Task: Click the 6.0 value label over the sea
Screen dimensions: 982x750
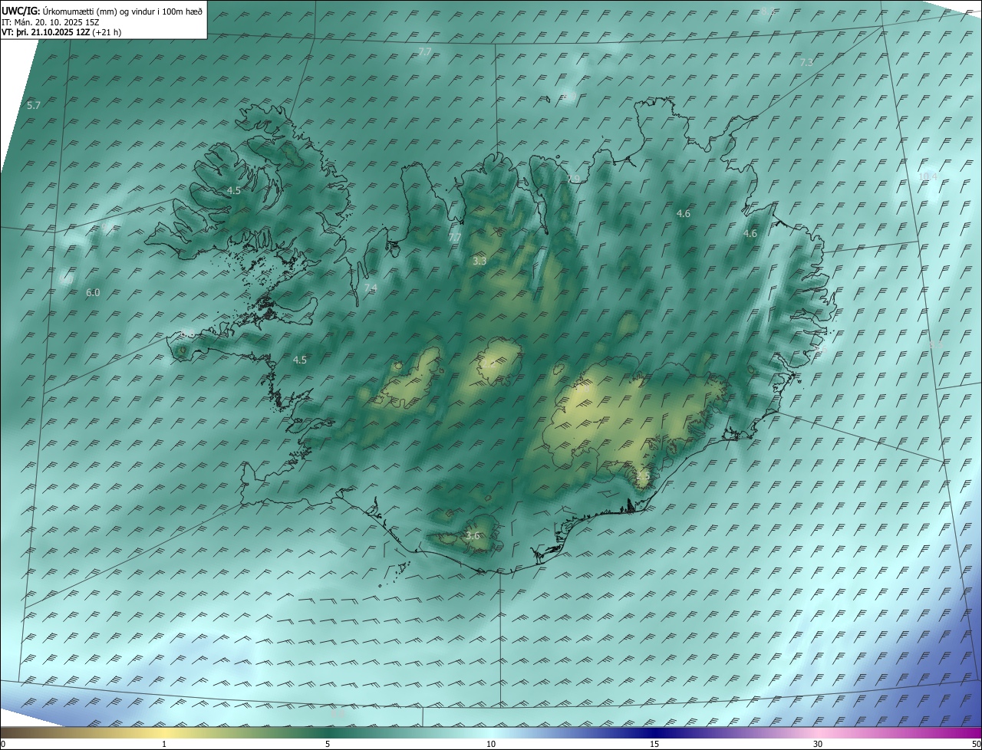Action: pos(93,292)
